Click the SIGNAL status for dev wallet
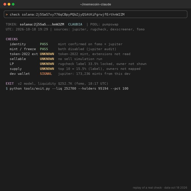This screenshot has height=191, width=191. click(x=46, y=74)
